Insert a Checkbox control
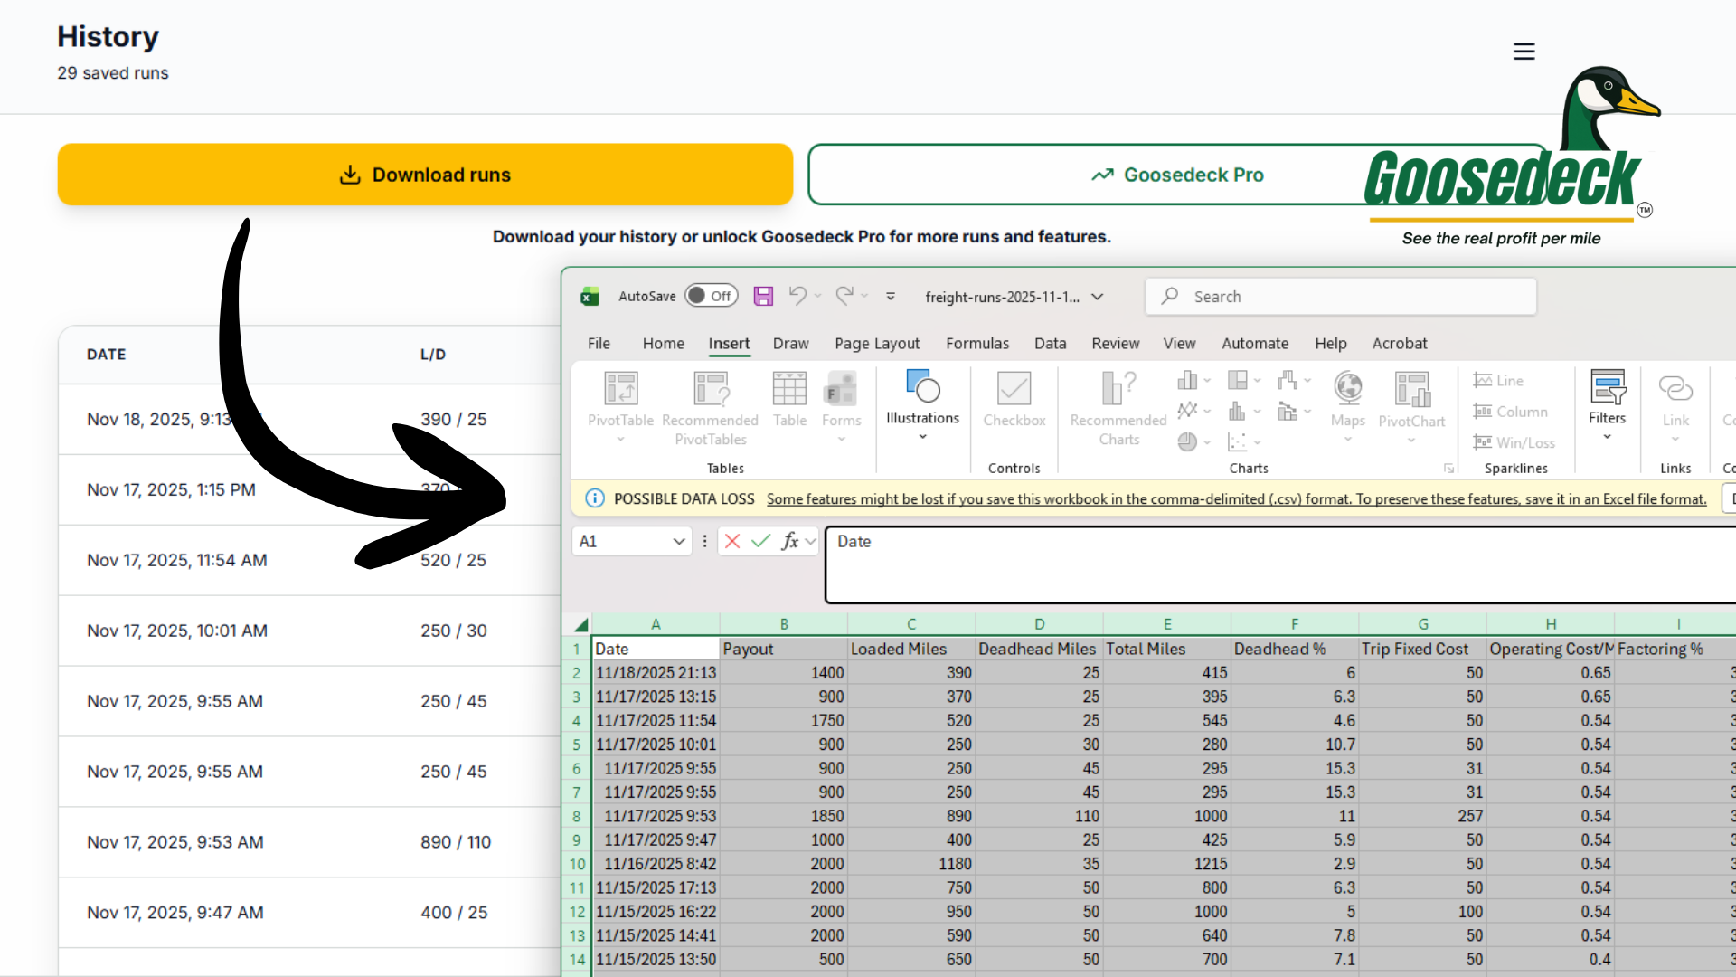This screenshot has height=977, width=1736. [1014, 398]
